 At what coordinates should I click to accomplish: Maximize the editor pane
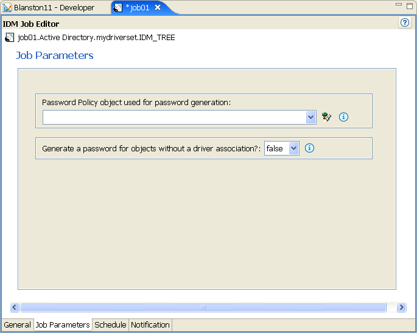[x=410, y=5]
